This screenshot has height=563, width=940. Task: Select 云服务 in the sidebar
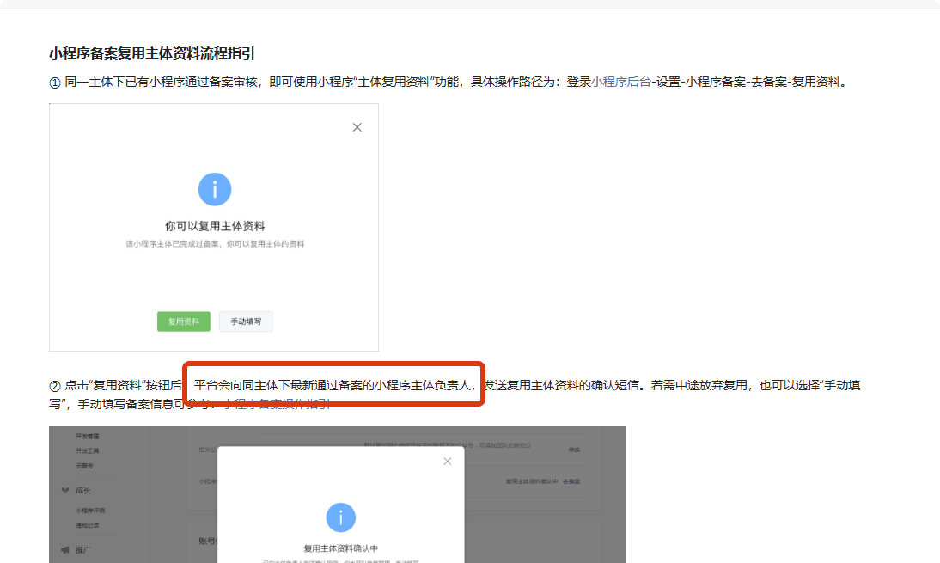coord(84,466)
